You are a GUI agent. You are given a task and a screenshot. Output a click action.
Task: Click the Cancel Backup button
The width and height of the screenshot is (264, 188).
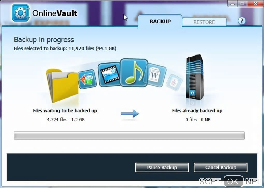221,168
